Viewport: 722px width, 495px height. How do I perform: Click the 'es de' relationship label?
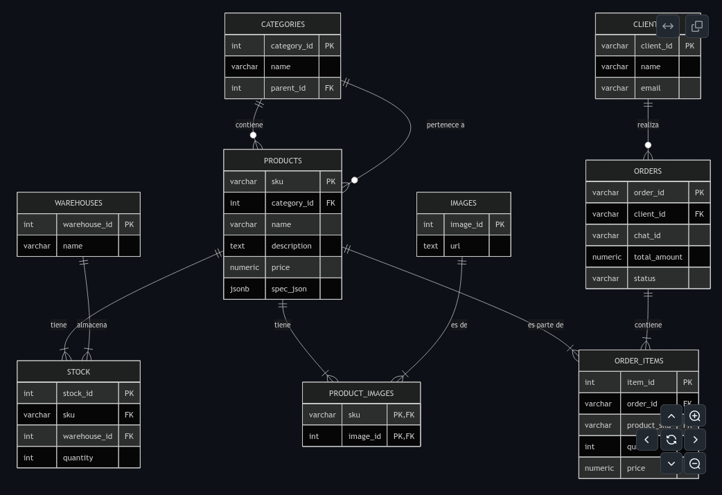[x=459, y=325]
